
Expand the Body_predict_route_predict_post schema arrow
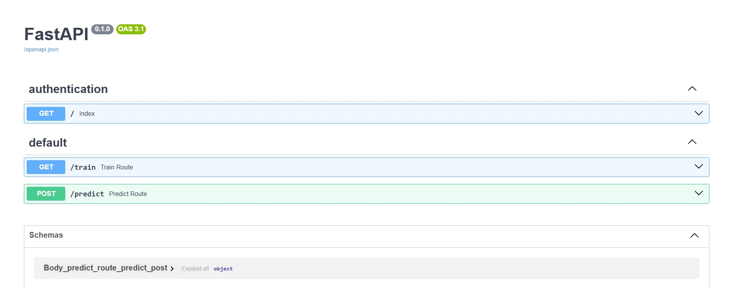(x=172, y=269)
